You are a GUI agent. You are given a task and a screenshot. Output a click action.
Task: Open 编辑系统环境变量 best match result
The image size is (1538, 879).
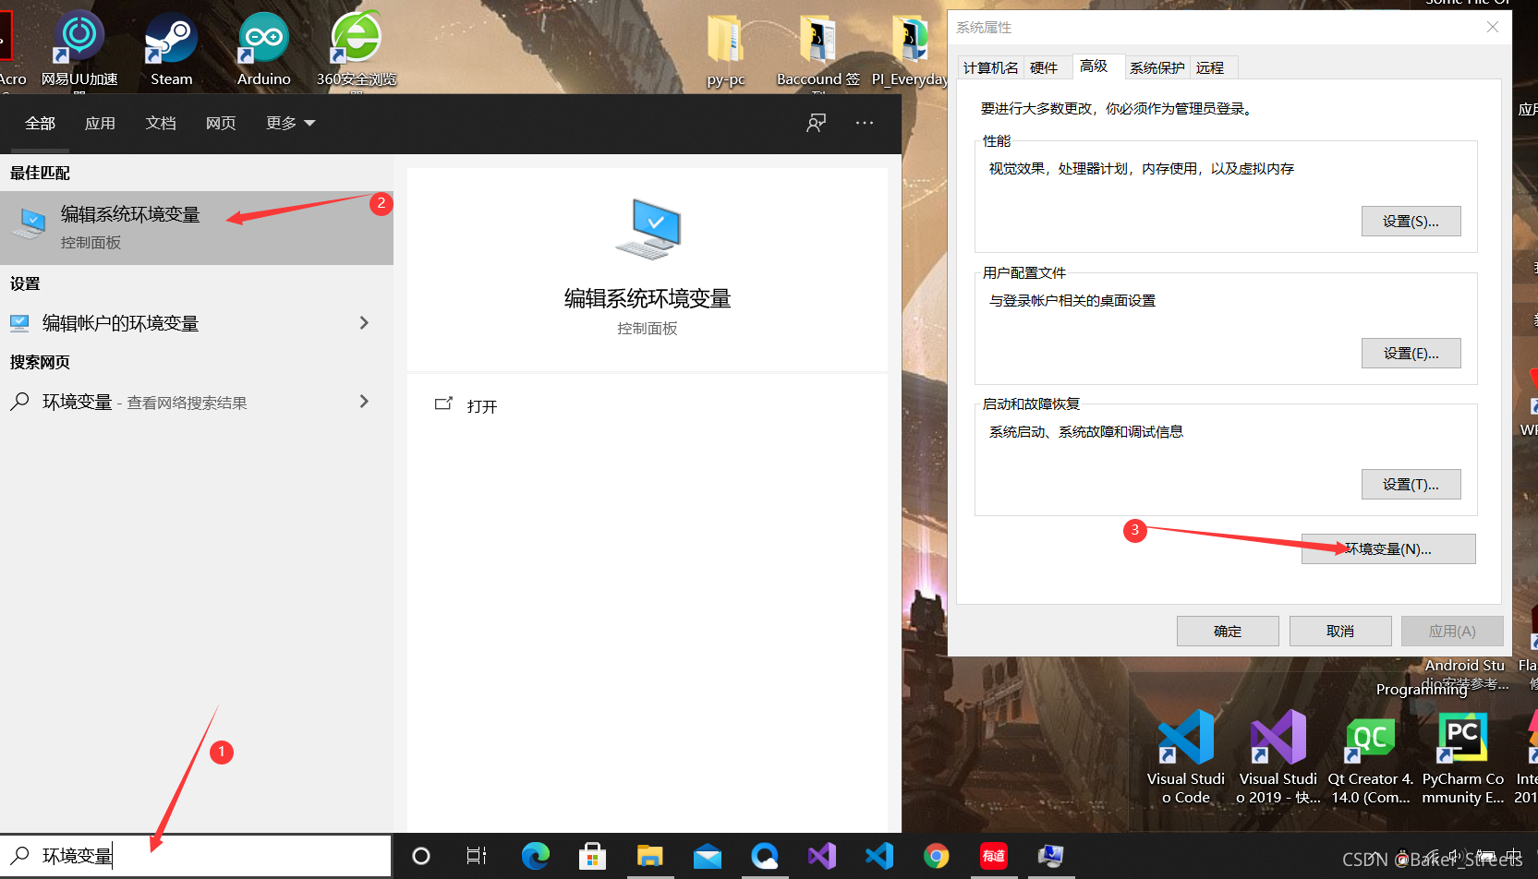click(x=197, y=228)
